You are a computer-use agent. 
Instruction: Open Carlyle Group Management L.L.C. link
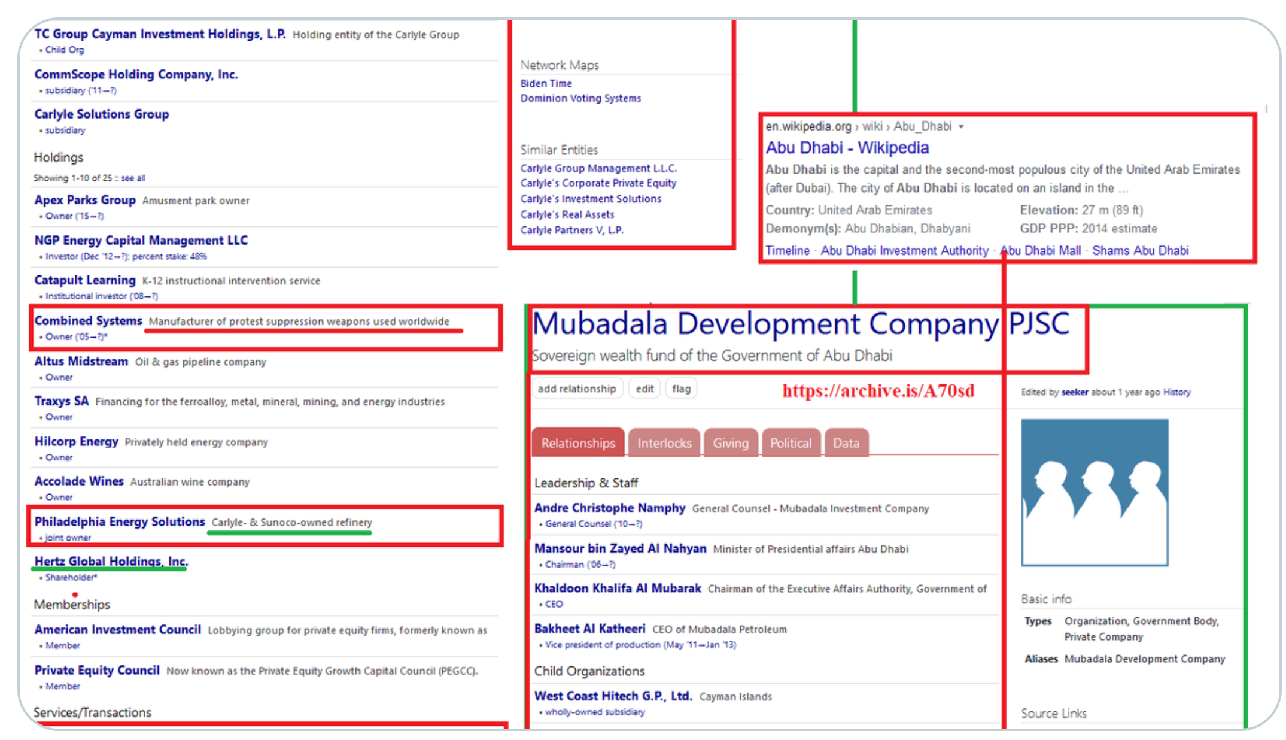pos(599,169)
